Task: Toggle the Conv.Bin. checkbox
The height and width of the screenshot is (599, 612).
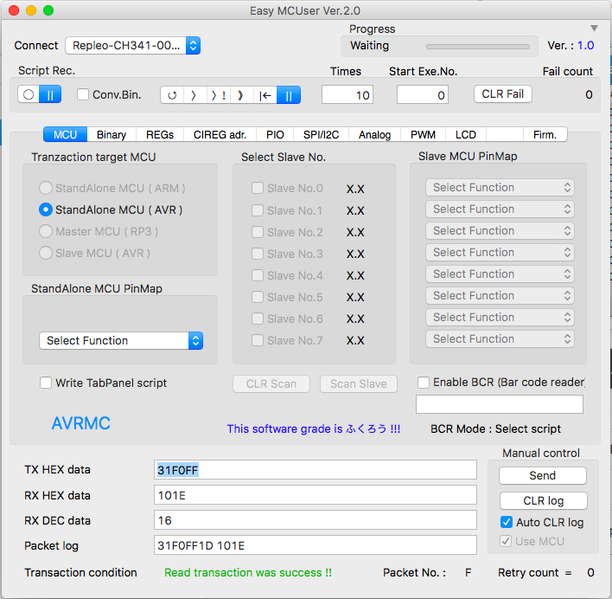Action: 83,94
